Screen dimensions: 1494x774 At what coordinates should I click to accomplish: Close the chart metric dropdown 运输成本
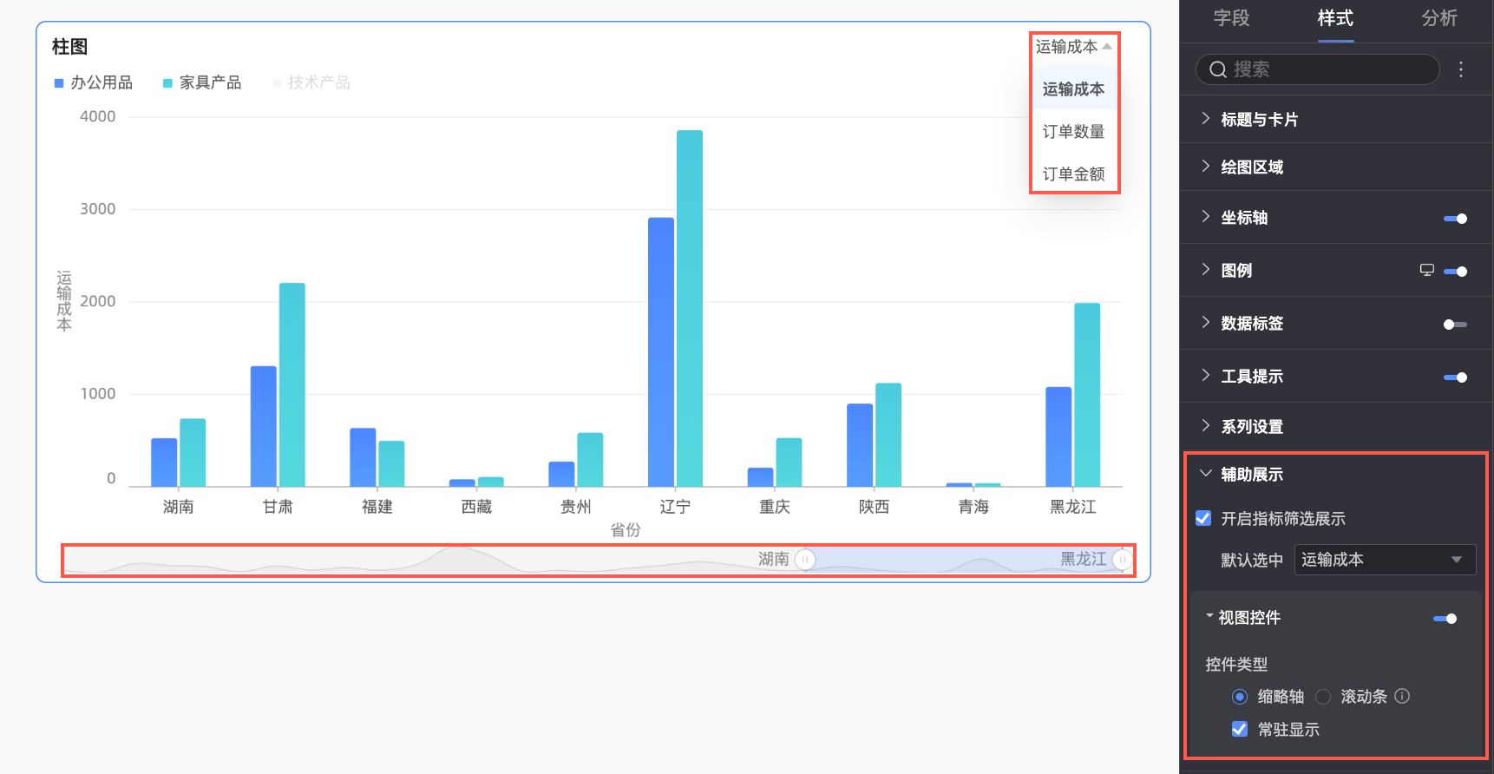point(1074,47)
